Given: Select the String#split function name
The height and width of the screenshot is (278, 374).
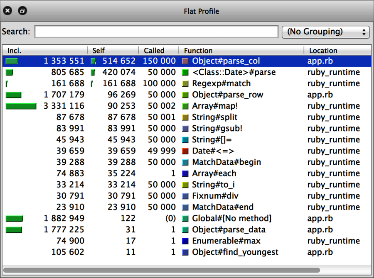Looking at the screenshot, I should 215,117.
